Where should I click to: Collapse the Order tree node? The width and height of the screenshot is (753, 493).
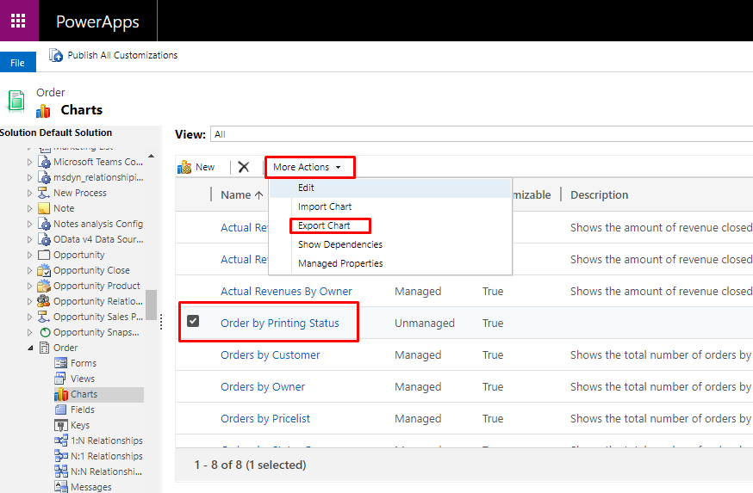tap(30, 348)
